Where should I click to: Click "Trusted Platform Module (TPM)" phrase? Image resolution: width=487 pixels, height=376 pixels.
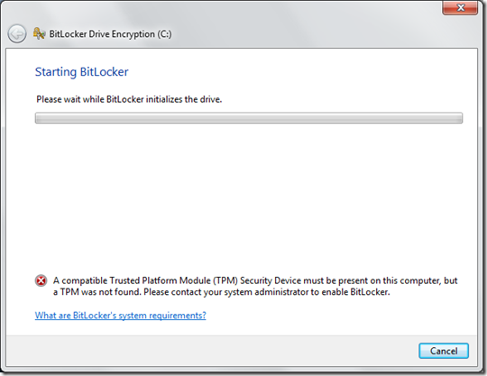tap(174, 280)
